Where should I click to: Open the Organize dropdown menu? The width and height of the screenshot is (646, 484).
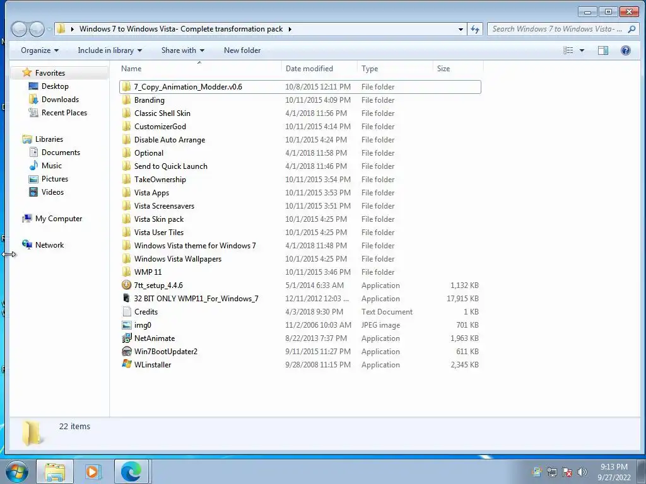(x=40, y=50)
